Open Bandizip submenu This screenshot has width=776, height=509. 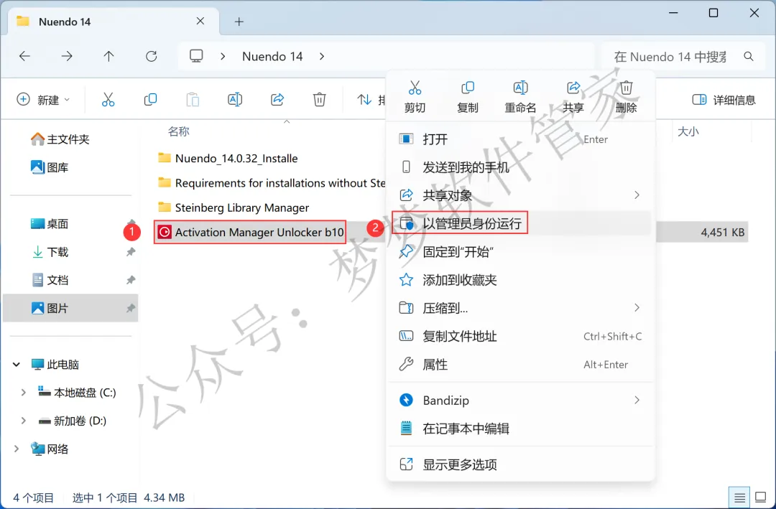521,400
